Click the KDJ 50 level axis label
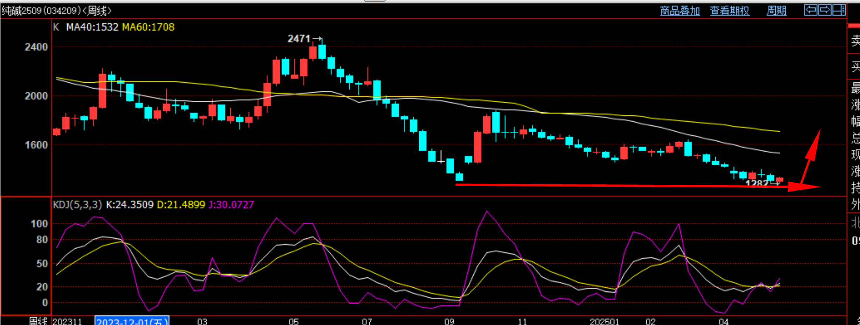The image size is (860, 325). pyautogui.click(x=42, y=264)
